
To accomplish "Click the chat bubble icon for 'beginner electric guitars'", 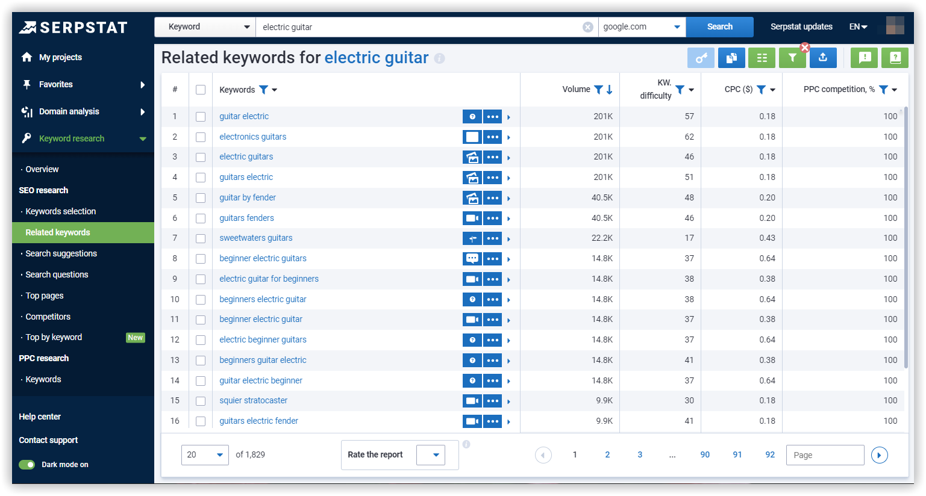I will [x=472, y=259].
